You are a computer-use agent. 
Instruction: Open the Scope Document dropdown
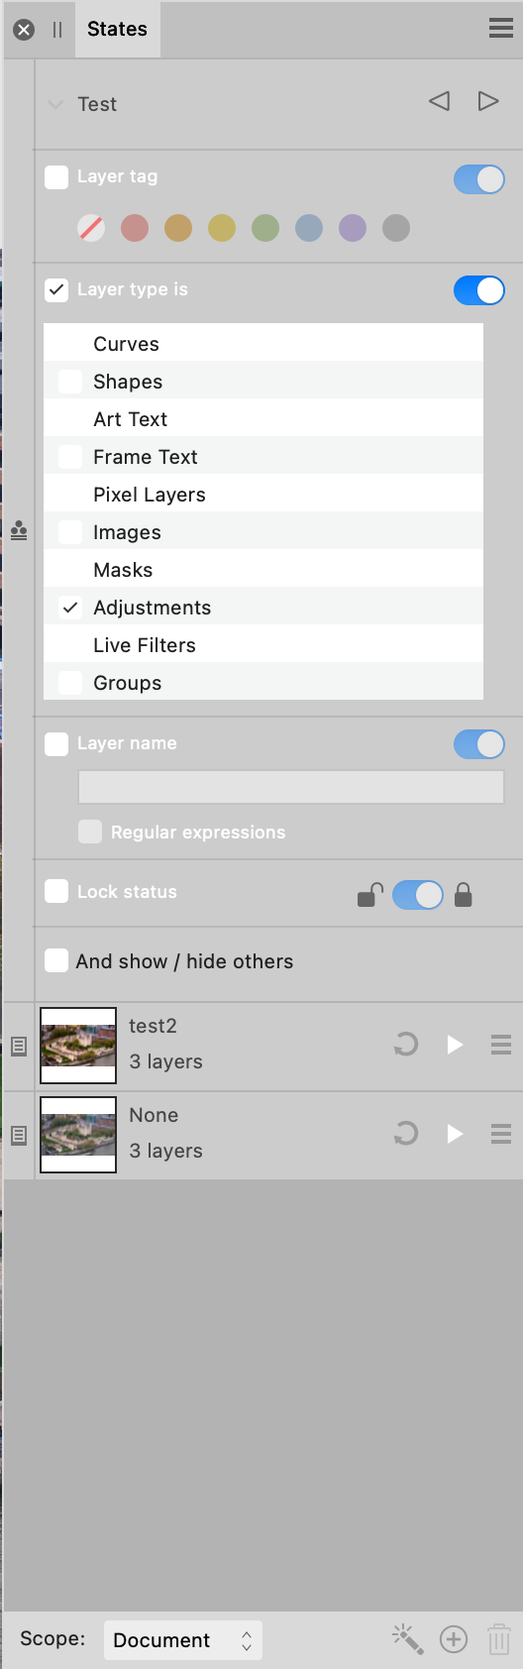tap(183, 1640)
